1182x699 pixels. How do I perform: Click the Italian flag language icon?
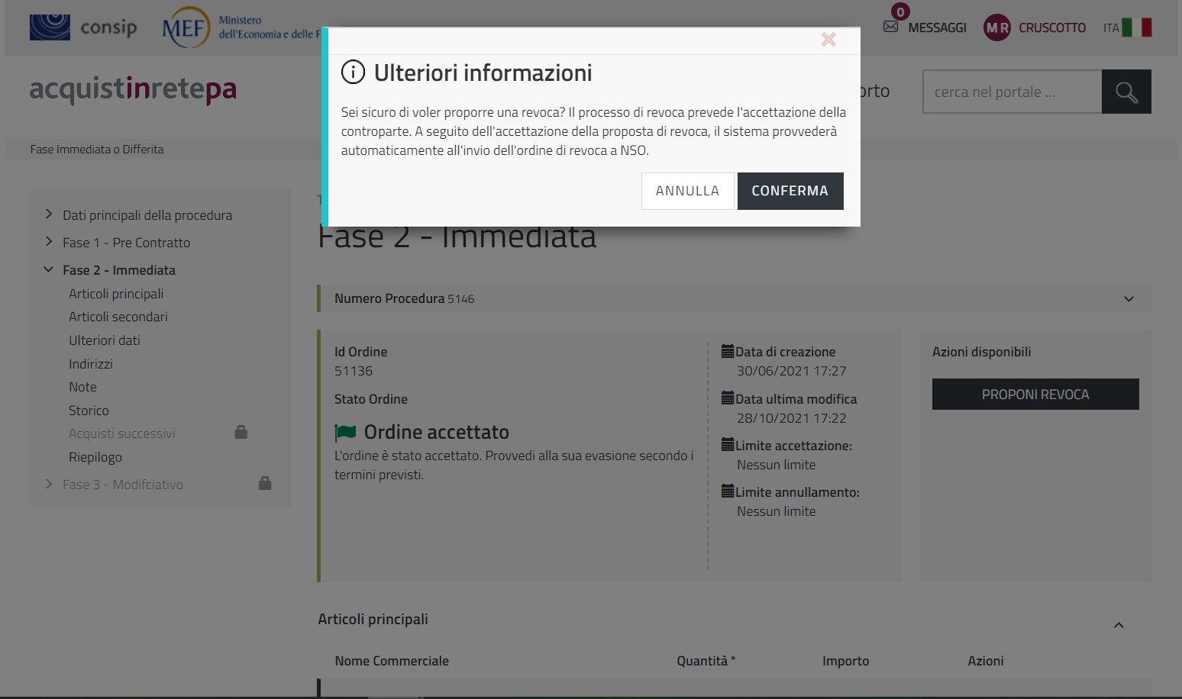pos(1136,27)
